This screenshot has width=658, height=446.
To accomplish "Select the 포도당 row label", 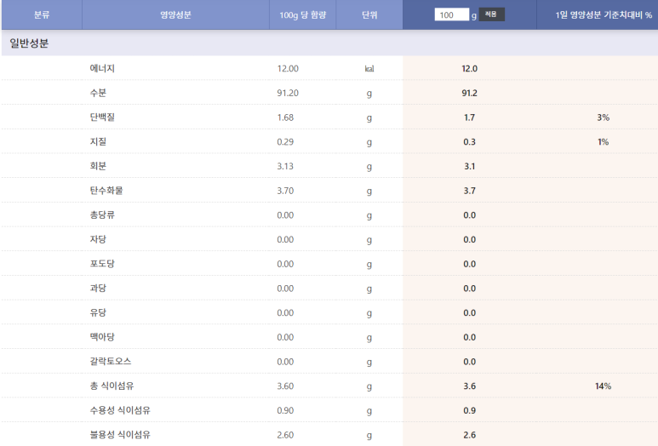I will tap(102, 264).
